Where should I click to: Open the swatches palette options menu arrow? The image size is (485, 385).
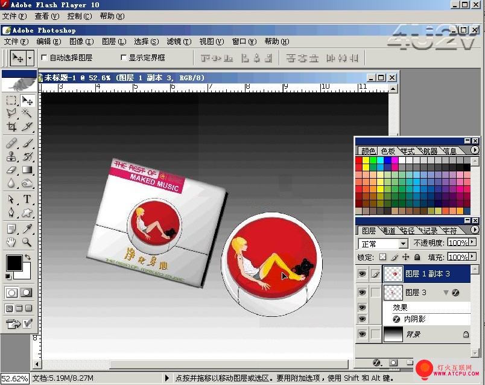[x=475, y=150]
